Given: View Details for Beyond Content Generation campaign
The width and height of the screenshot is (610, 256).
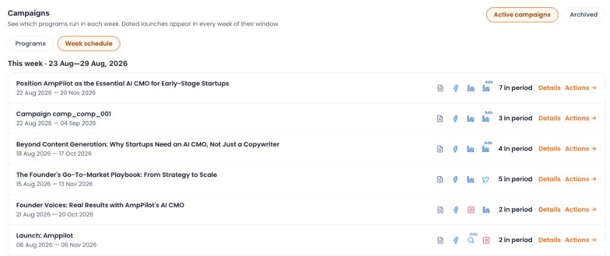Looking at the screenshot, I should [x=549, y=148].
